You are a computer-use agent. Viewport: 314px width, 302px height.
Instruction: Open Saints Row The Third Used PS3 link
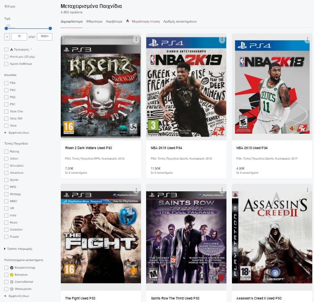[x=175, y=298]
